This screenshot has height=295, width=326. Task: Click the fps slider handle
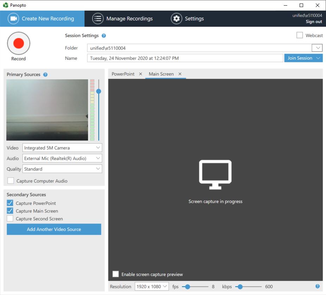187,287
